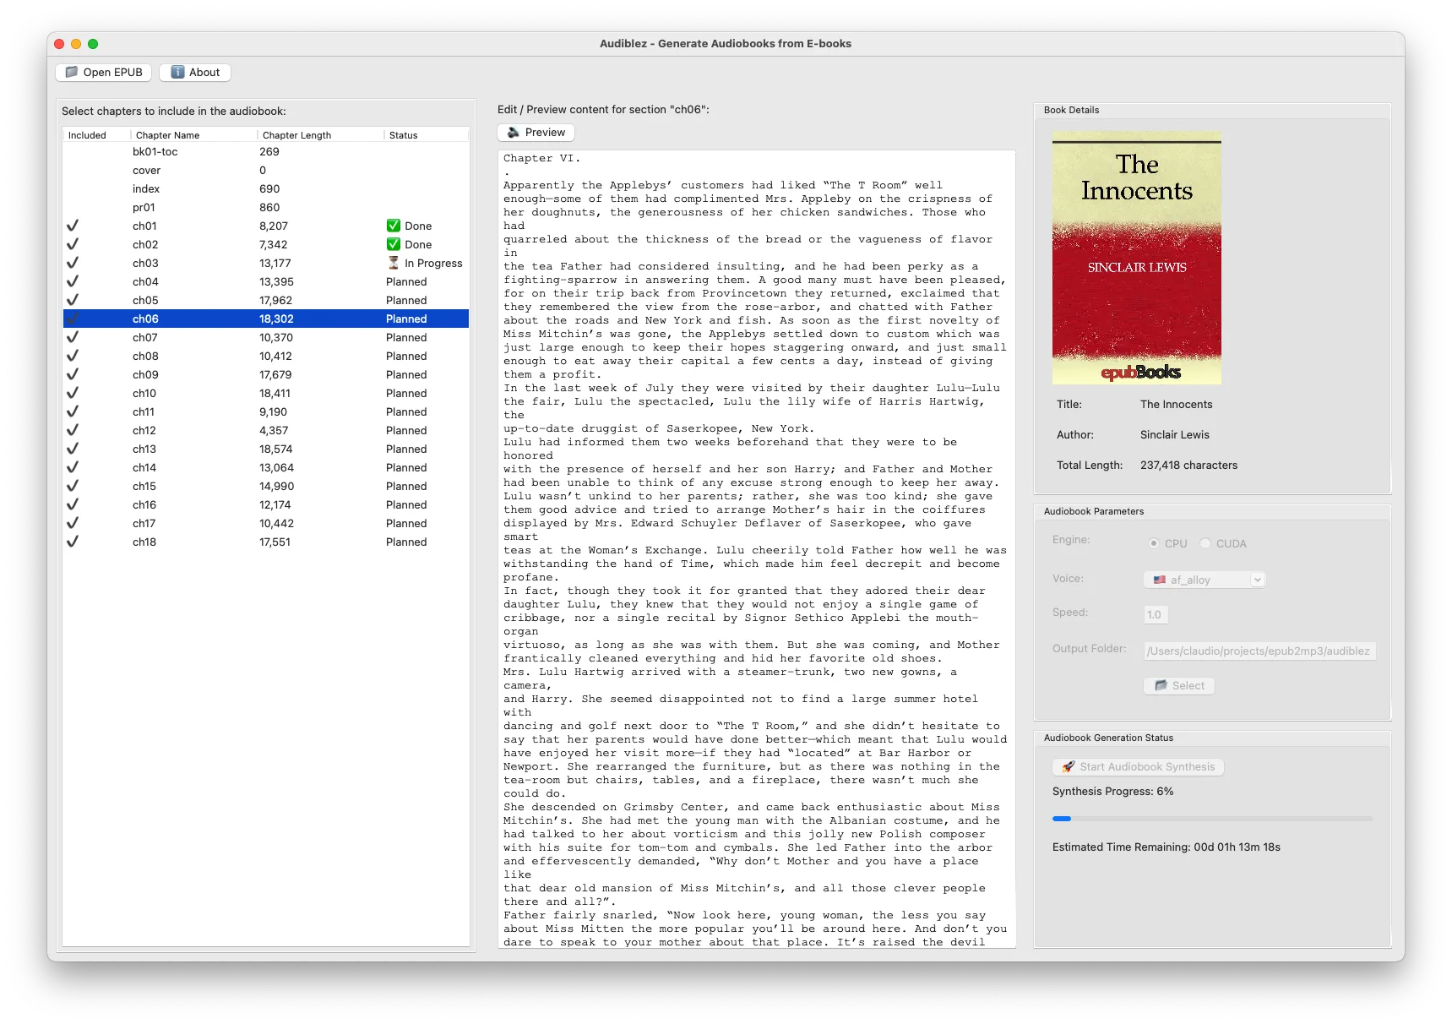The image size is (1452, 1024).
Task: Click the info icon on the About button
Action: pyautogui.click(x=177, y=72)
